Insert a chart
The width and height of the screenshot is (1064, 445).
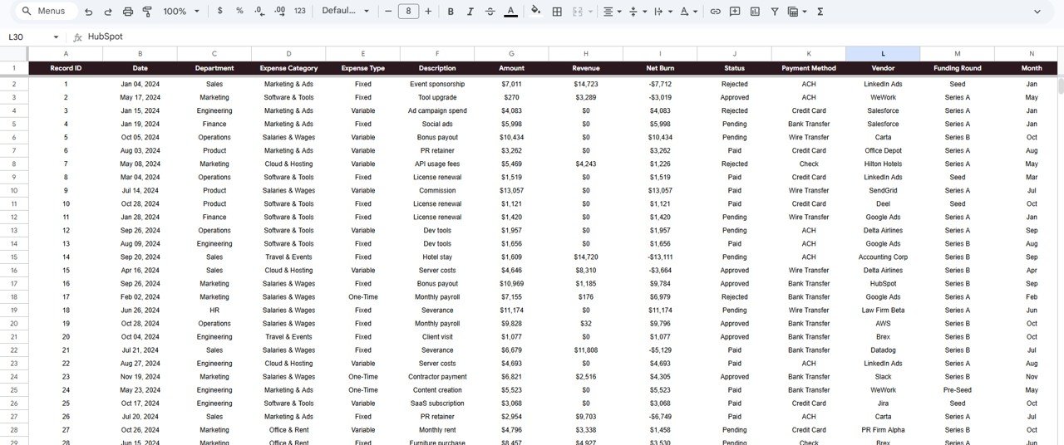tap(755, 12)
